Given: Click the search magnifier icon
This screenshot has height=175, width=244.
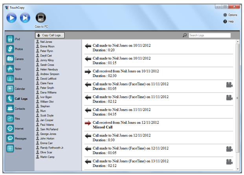Looking at the screenshot, I should point(185,35).
